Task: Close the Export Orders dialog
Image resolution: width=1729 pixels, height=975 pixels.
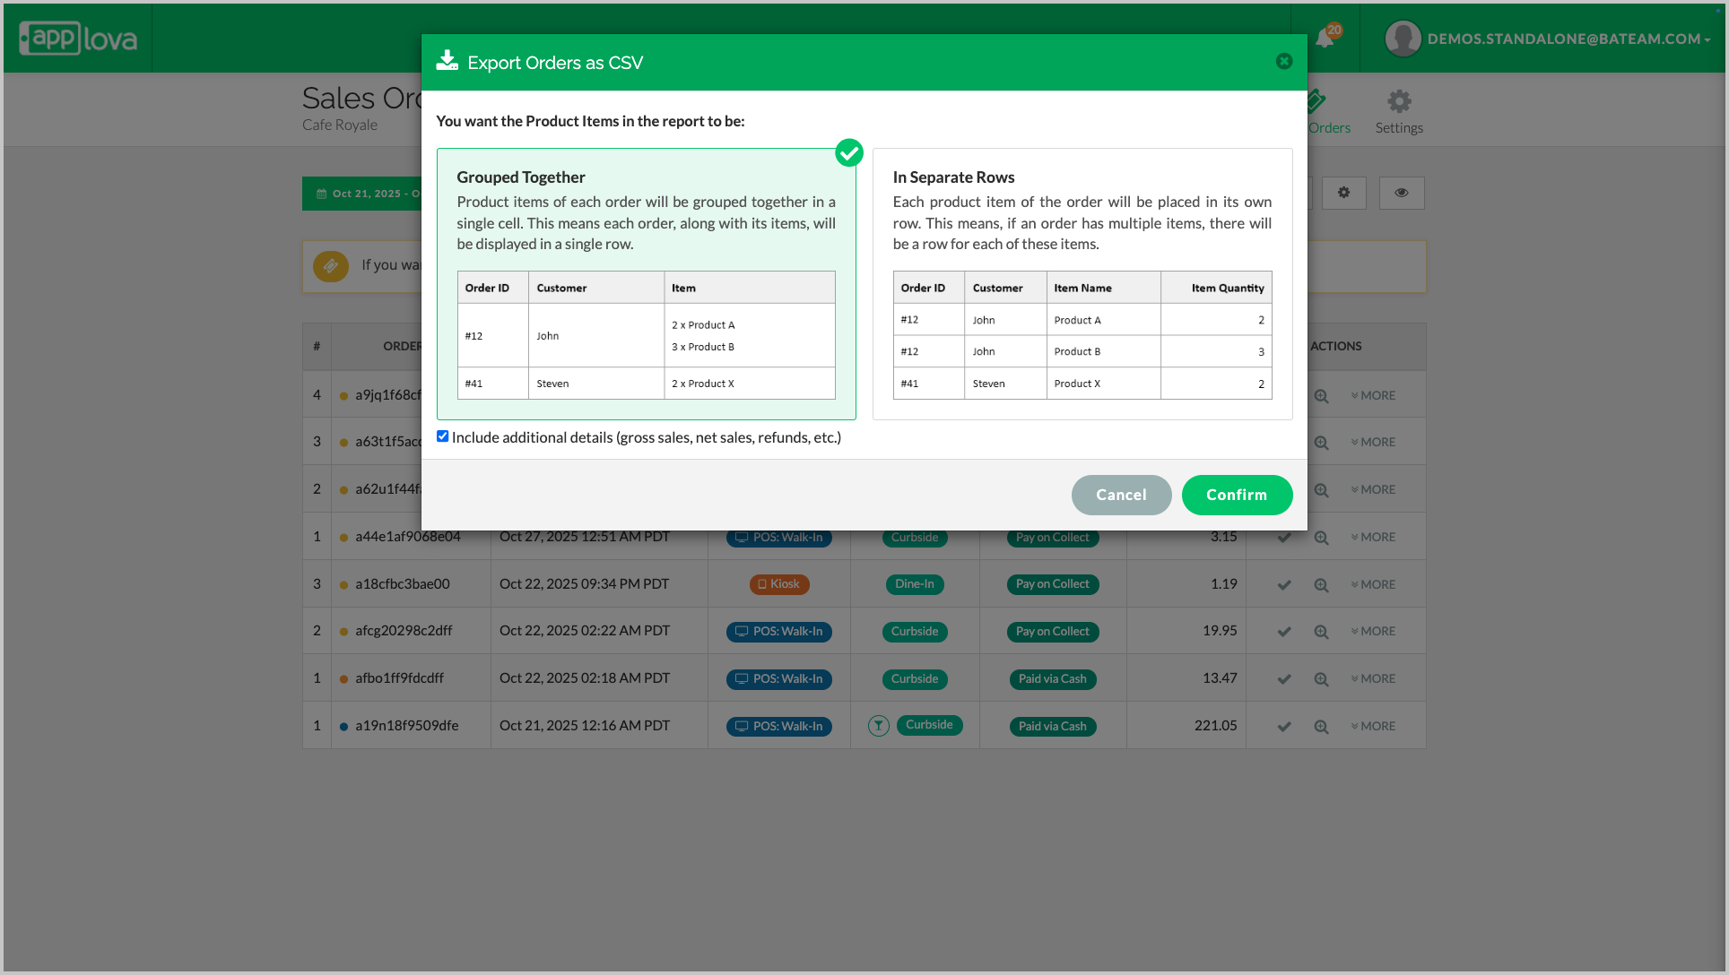Action: (x=1284, y=61)
